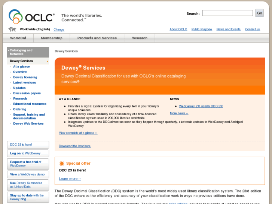272x204 pixels.
Task: Open Dewey licensing sidebar link
Action: [25, 77]
